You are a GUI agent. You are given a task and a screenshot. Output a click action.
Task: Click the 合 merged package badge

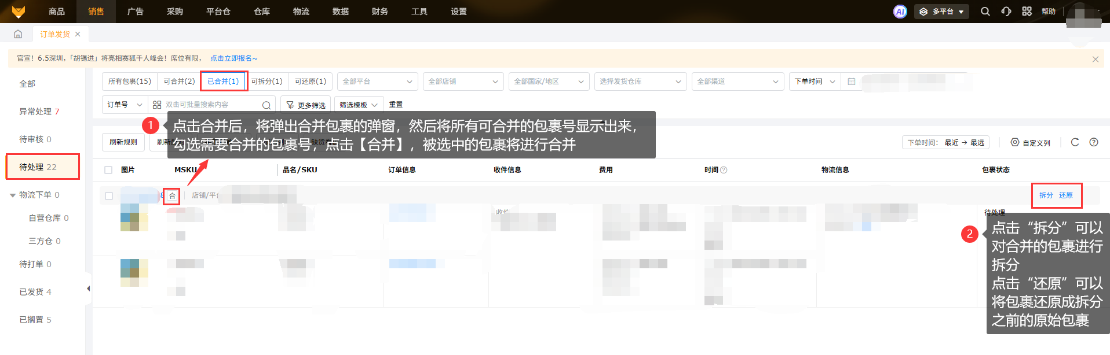pos(172,196)
